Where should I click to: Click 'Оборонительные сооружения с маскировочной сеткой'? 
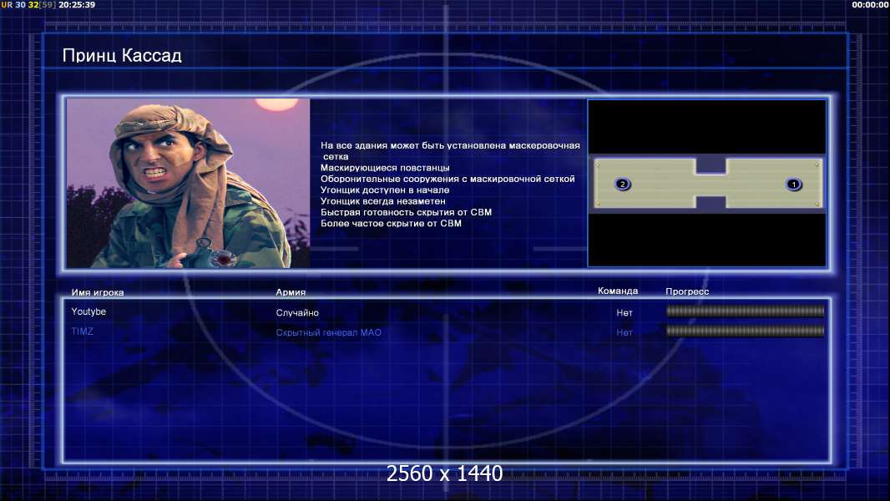[x=448, y=179]
